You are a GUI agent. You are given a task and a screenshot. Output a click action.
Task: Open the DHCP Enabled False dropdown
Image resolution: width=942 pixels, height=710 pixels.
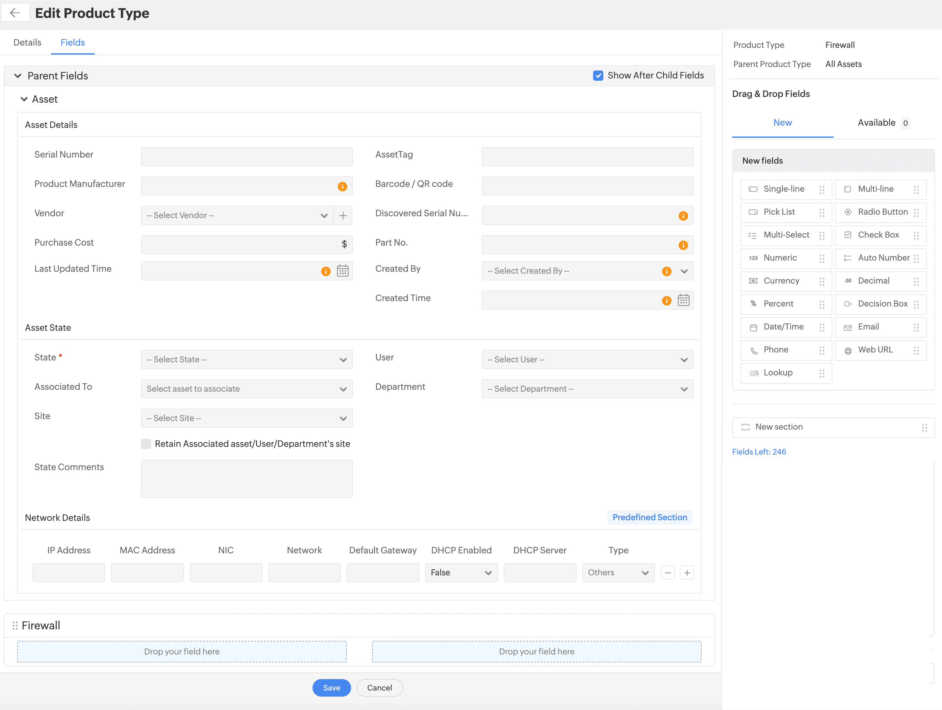461,573
